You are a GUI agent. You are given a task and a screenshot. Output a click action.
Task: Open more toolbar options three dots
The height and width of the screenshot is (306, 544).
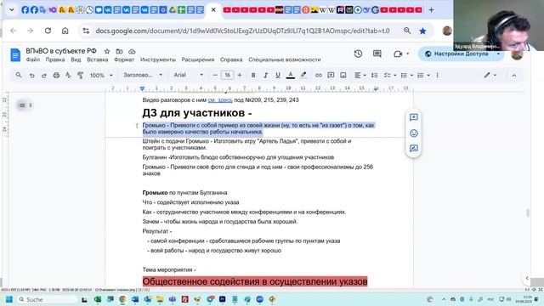tap(437, 76)
